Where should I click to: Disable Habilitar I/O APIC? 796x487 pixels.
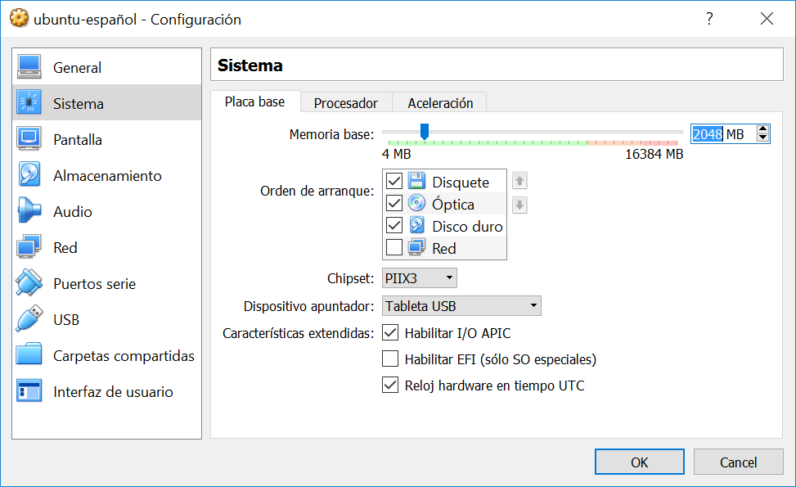point(390,333)
